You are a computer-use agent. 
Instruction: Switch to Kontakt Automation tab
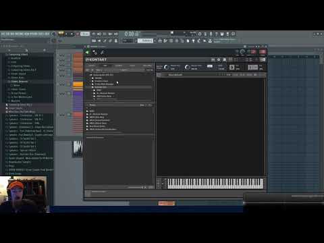click(x=147, y=65)
